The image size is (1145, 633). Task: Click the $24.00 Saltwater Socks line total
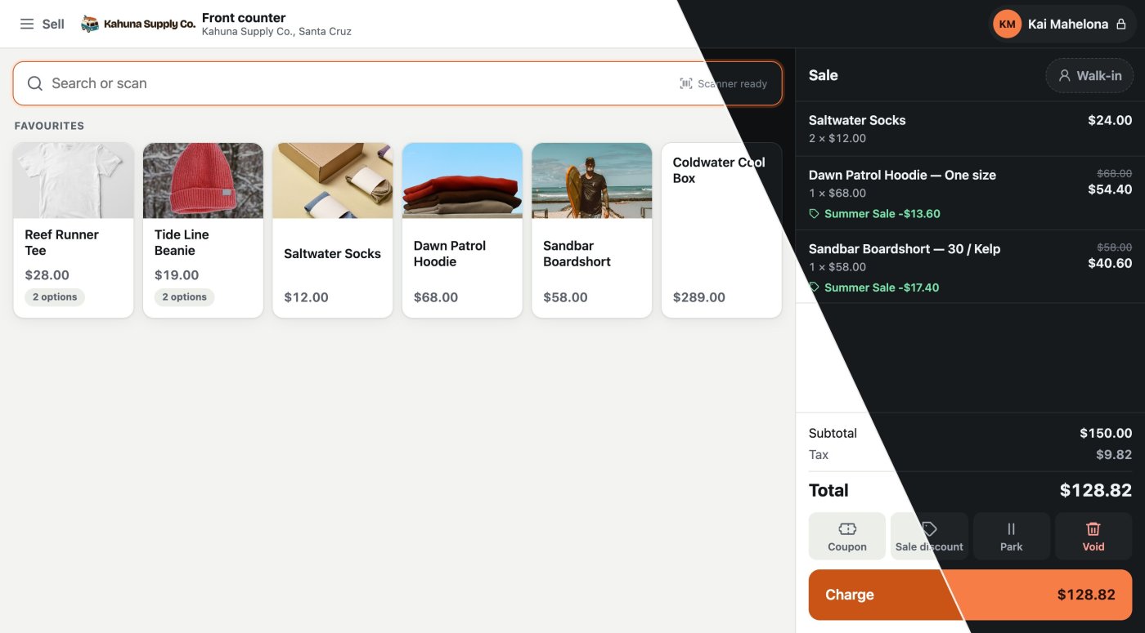tap(1110, 120)
